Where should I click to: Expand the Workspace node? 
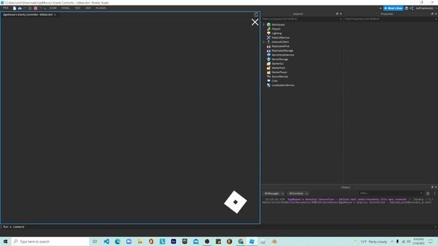(263, 25)
